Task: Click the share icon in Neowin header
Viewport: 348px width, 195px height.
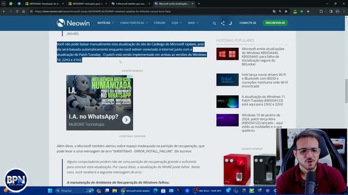Action: 222,23
